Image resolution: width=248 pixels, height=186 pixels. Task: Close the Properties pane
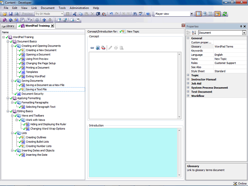click(245, 26)
